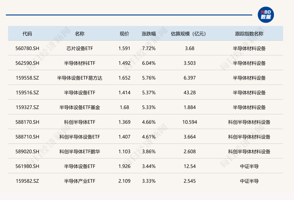The image size is (294, 200).
Task: Click the 估算规模（亿元） column header
Action: point(188,34)
